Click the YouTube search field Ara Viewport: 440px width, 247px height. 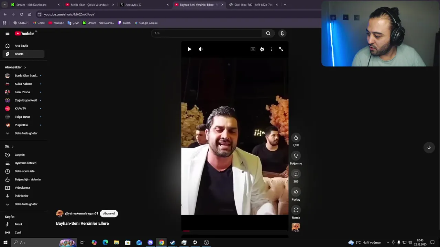[x=206, y=33]
